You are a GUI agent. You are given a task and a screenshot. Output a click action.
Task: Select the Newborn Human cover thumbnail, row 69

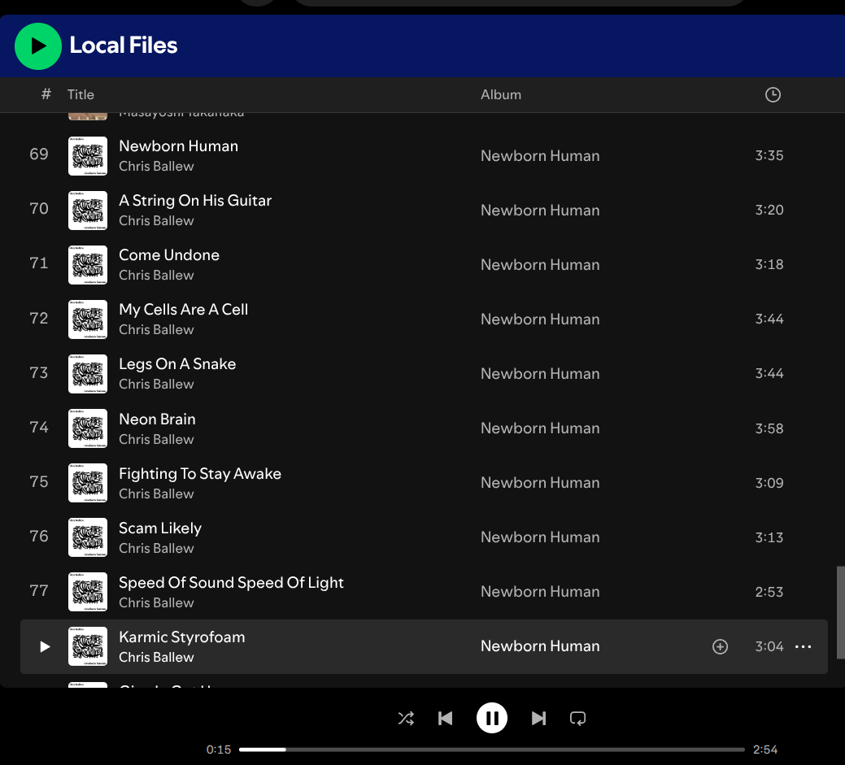pos(88,156)
